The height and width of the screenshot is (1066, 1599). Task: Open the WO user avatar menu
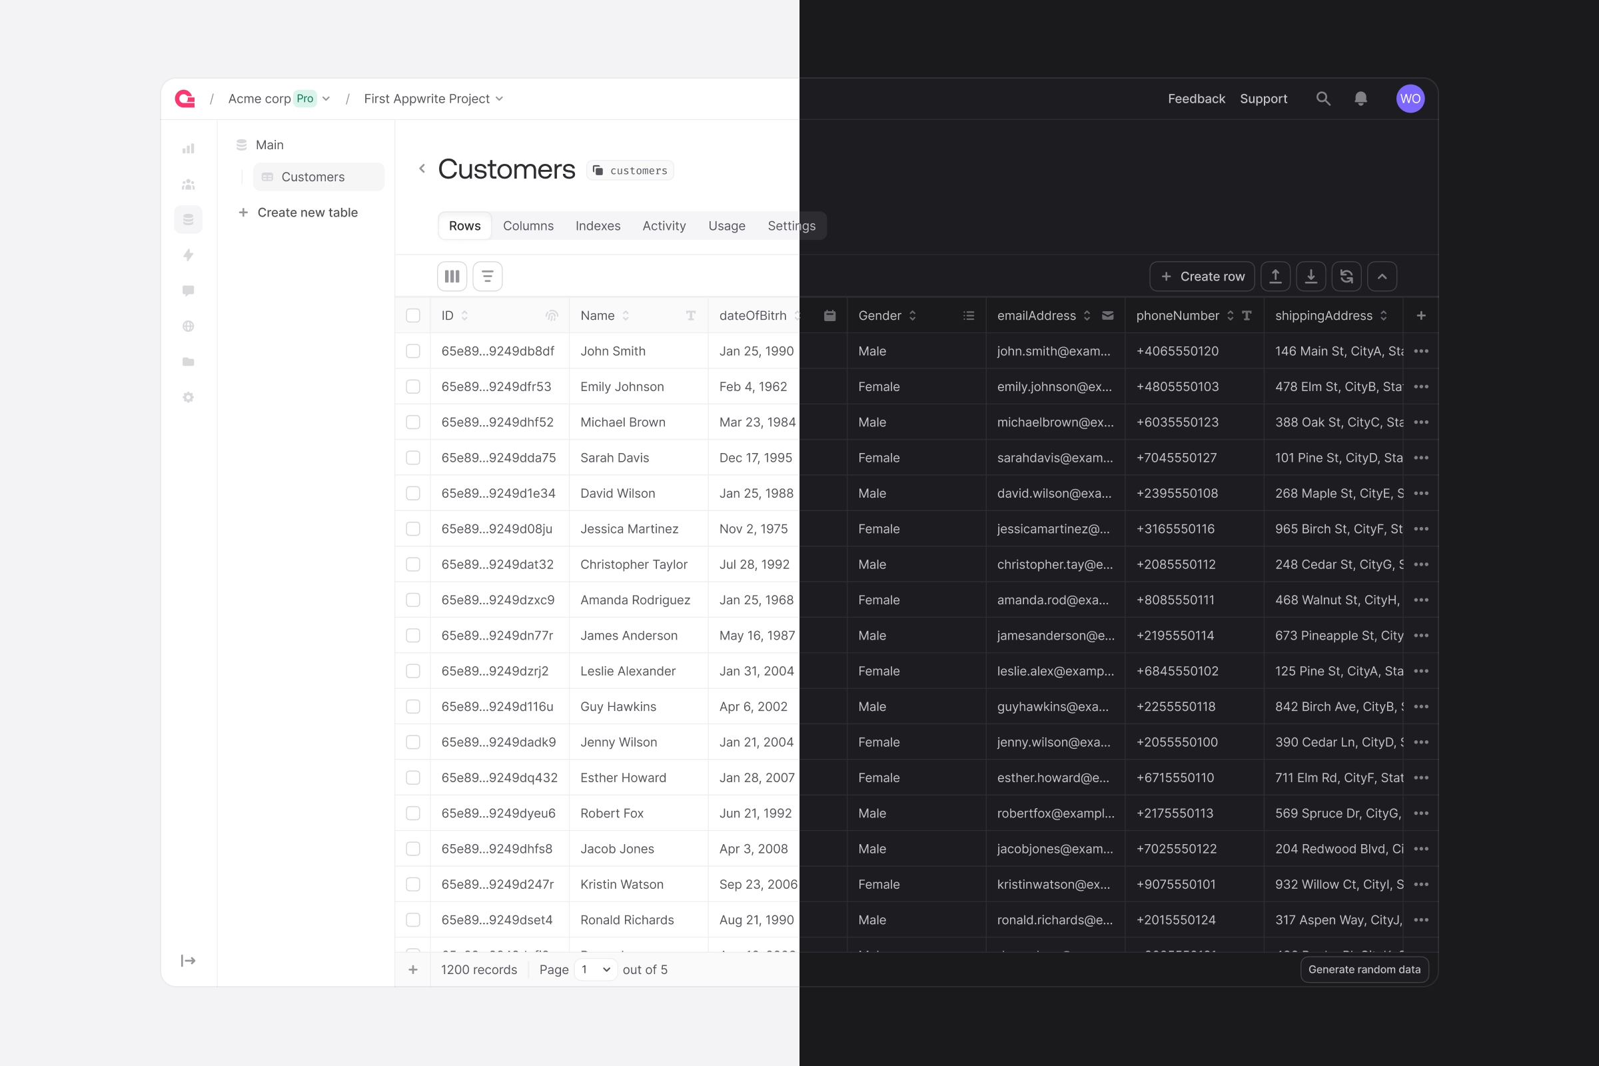(1410, 99)
